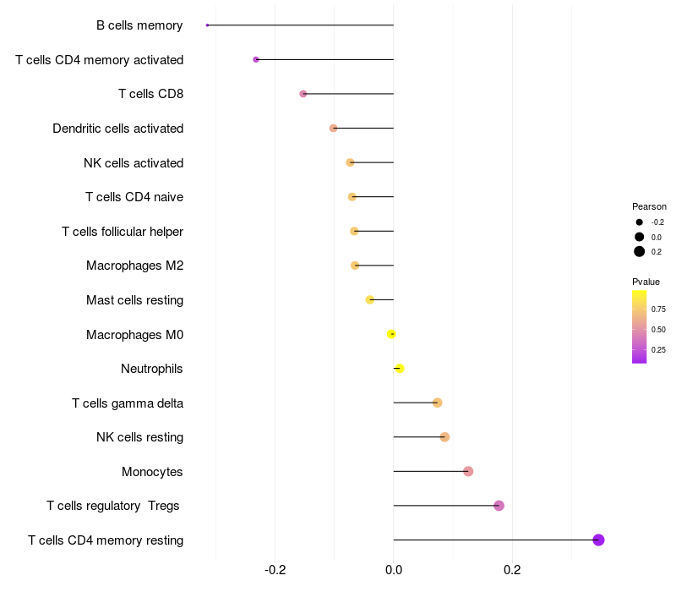Select the Macrophages M0 yellow dot
This screenshot has width=676, height=592.
click(391, 334)
